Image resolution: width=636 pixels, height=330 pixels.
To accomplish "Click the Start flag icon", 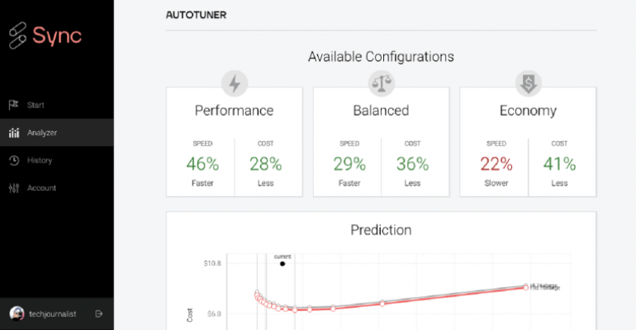I will click(13, 105).
